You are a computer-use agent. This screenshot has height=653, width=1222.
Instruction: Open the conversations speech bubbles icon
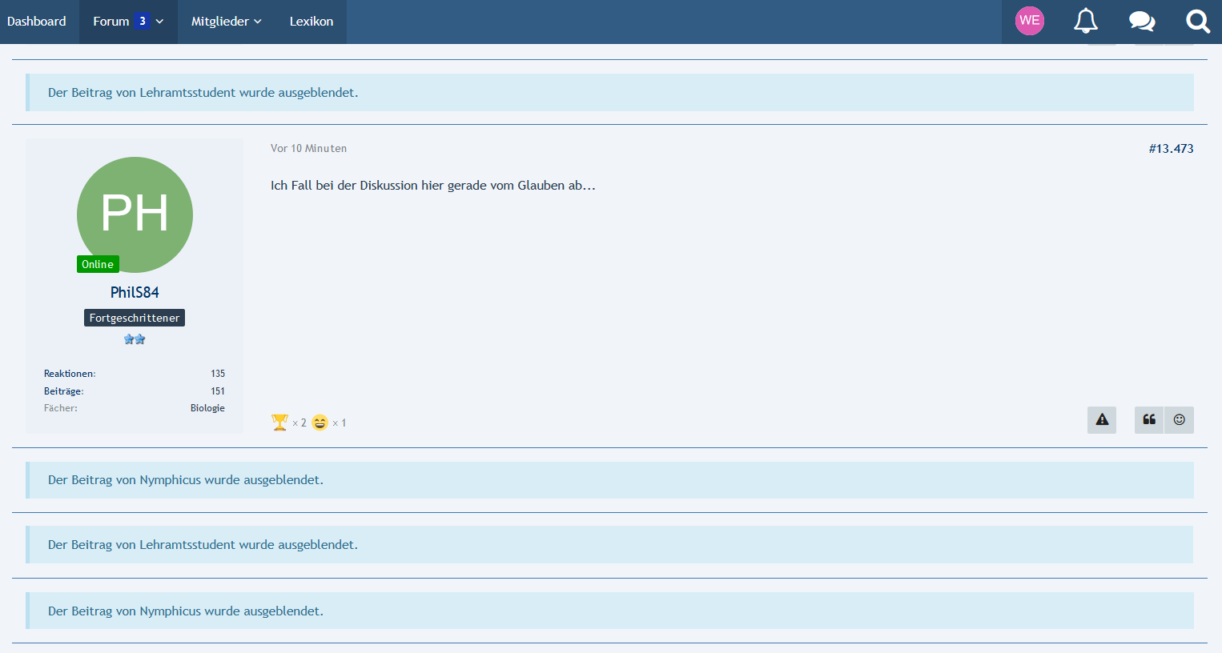click(1141, 22)
